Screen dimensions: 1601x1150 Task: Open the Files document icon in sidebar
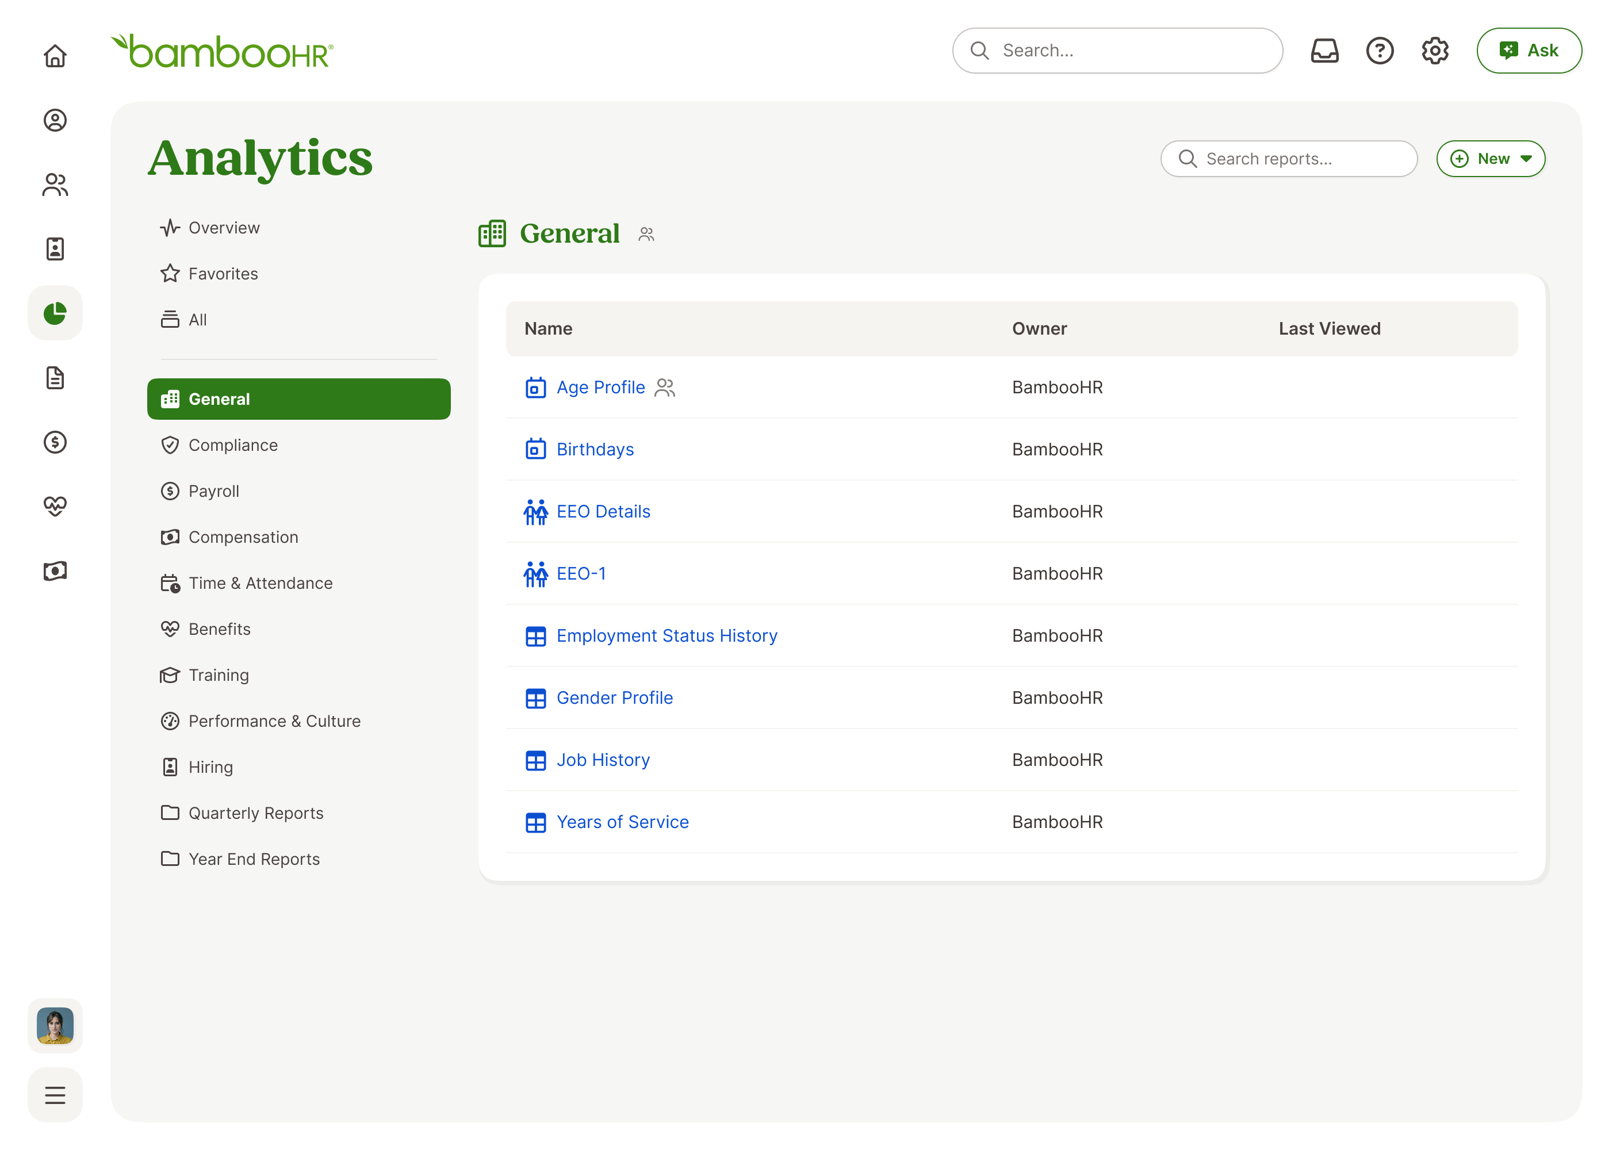(x=55, y=378)
